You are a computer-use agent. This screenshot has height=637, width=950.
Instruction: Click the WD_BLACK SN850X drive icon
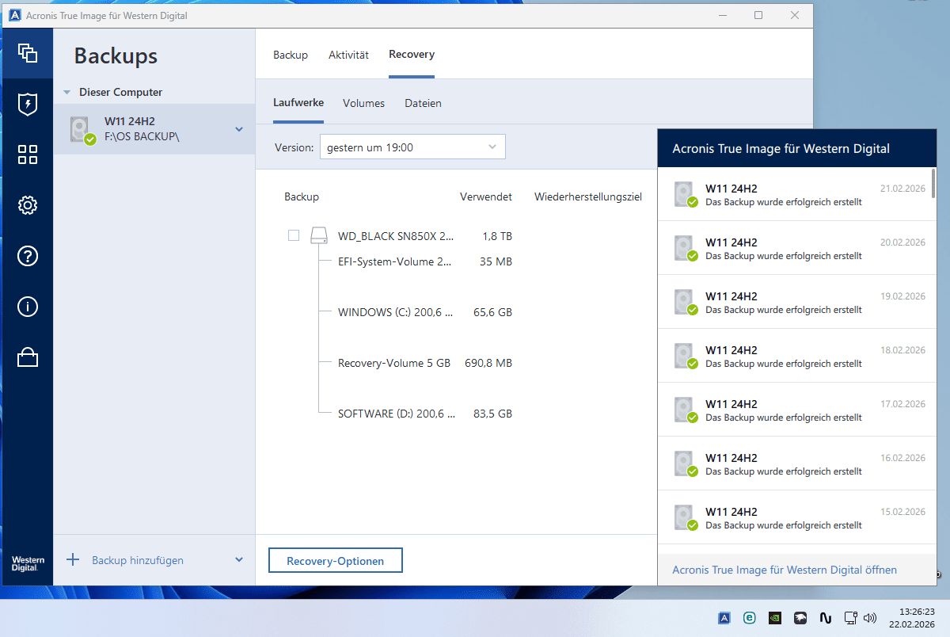pos(318,235)
